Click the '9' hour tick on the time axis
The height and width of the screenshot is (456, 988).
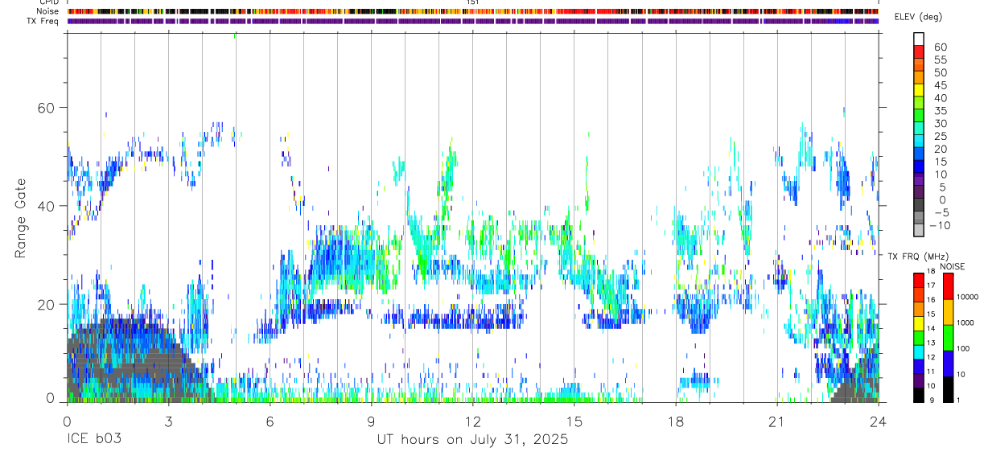(371, 421)
